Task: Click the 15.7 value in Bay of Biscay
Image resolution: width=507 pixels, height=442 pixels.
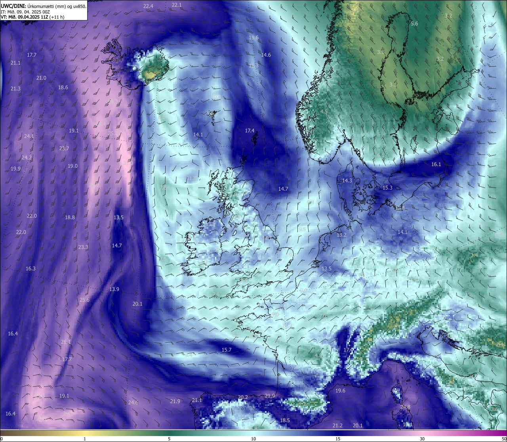Action: [226, 350]
